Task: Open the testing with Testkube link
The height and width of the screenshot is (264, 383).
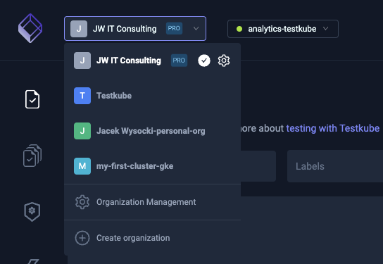Action: tap(333, 128)
